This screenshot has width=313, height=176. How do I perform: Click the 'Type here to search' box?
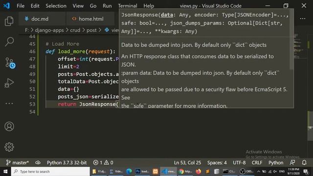(50, 172)
